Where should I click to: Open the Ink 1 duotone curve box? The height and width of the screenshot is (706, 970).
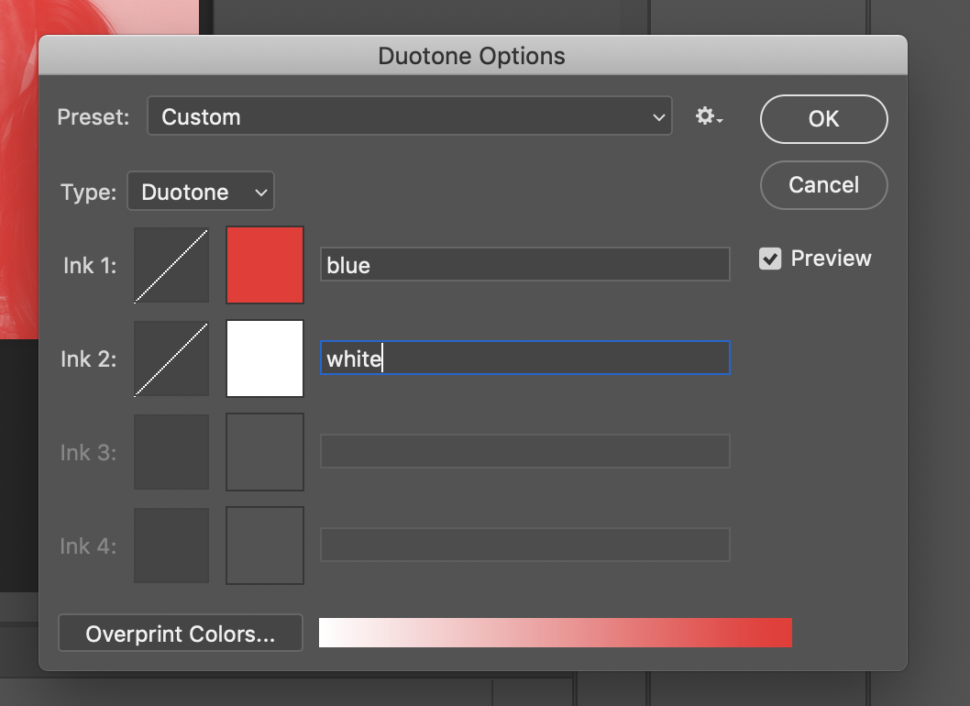pos(171,266)
